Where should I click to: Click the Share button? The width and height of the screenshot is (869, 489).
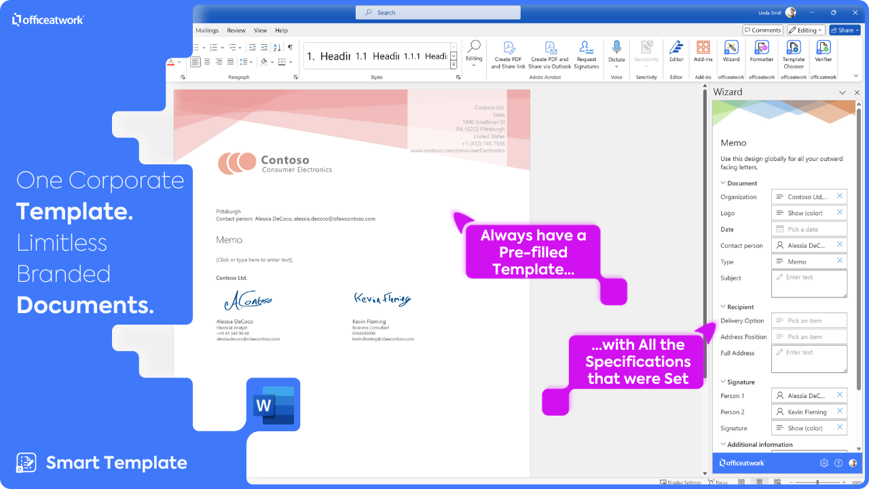pos(845,30)
